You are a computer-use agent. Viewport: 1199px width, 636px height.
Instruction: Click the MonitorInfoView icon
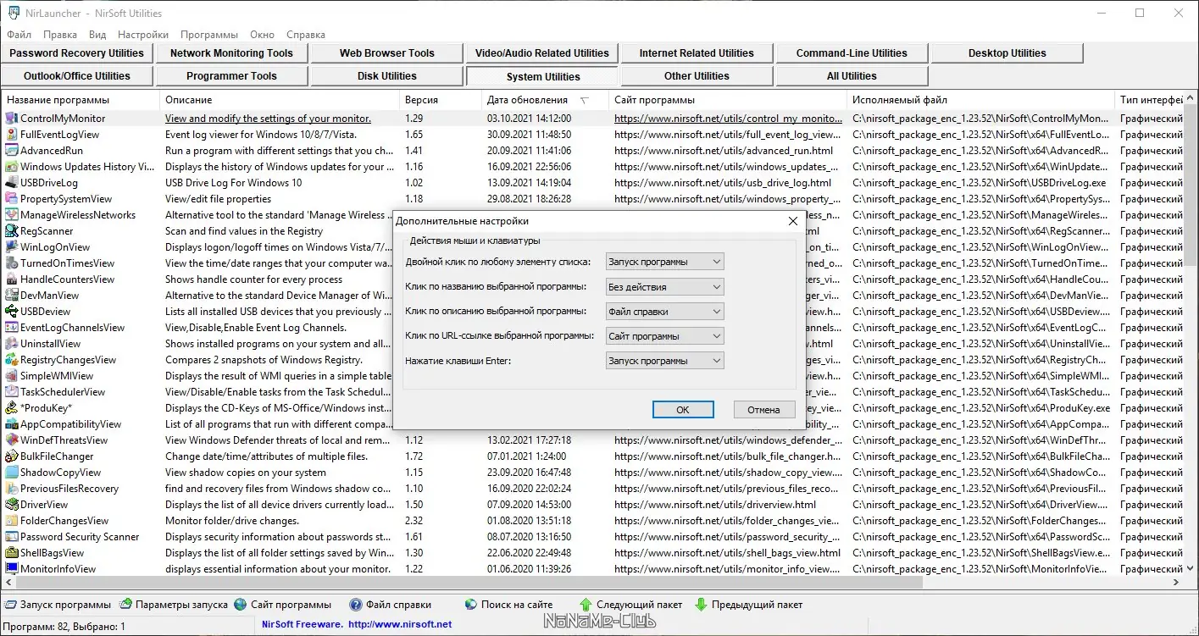pos(11,569)
